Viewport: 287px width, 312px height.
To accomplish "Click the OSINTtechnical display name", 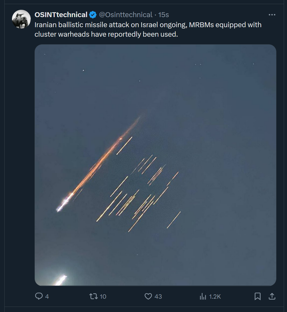I will [61, 15].
